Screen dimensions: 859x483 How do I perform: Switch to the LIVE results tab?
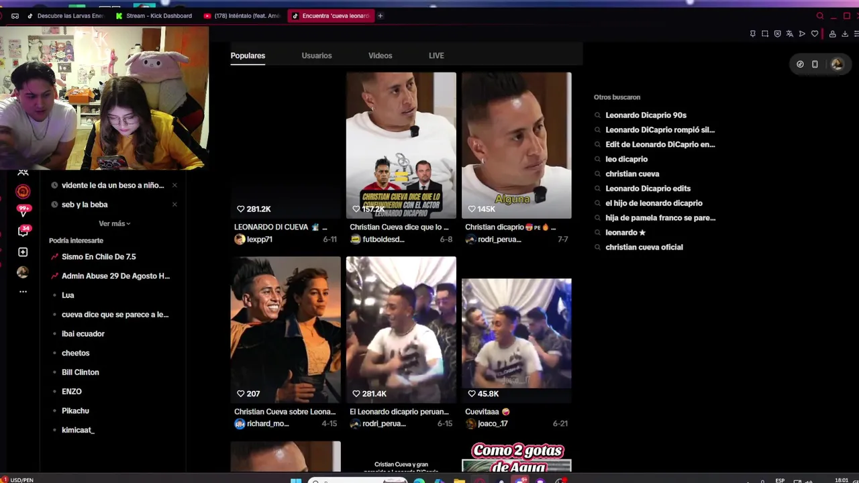click(436, 56)
